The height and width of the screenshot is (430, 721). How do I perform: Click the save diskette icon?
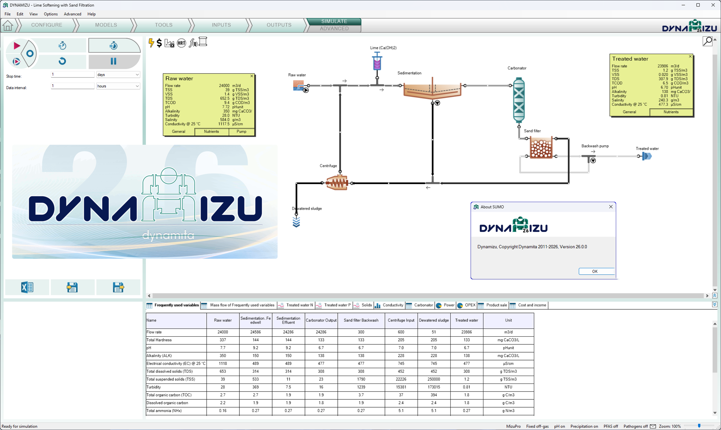tap(72, 287)
